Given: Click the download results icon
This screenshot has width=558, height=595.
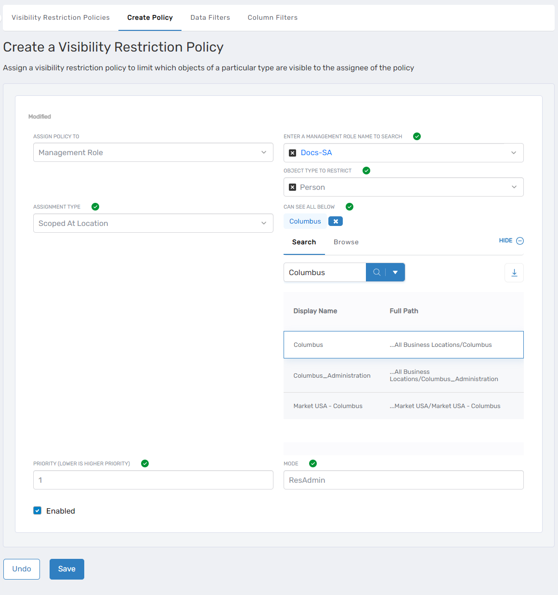Looking at the screenshot, I should click(514, 272).
